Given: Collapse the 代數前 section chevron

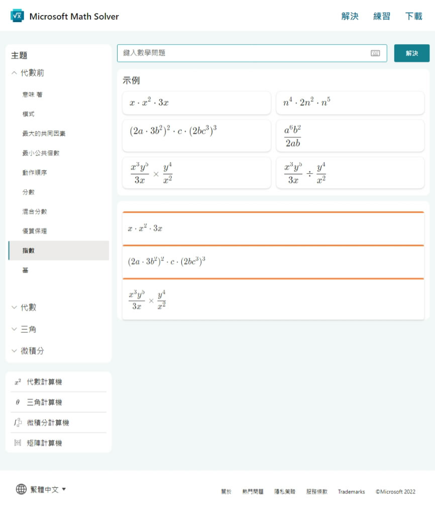Looking at the screenshot, I should point(14,73).
